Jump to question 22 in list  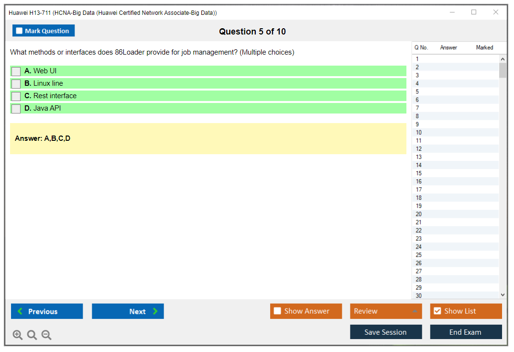[419, 230]
